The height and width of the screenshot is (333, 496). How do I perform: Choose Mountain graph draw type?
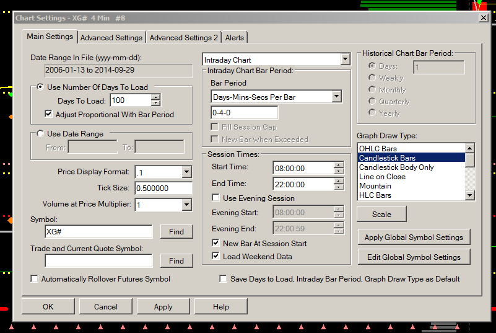tap(412, 186)
